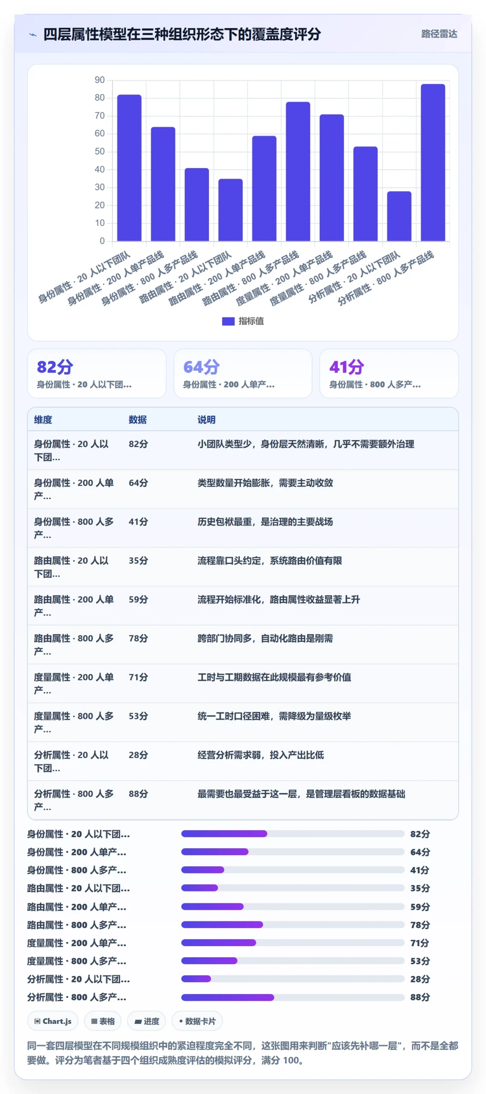This screenshot has width=486, height=1094.
Task: Click the 41分 summary card
Action: [389, 373]
